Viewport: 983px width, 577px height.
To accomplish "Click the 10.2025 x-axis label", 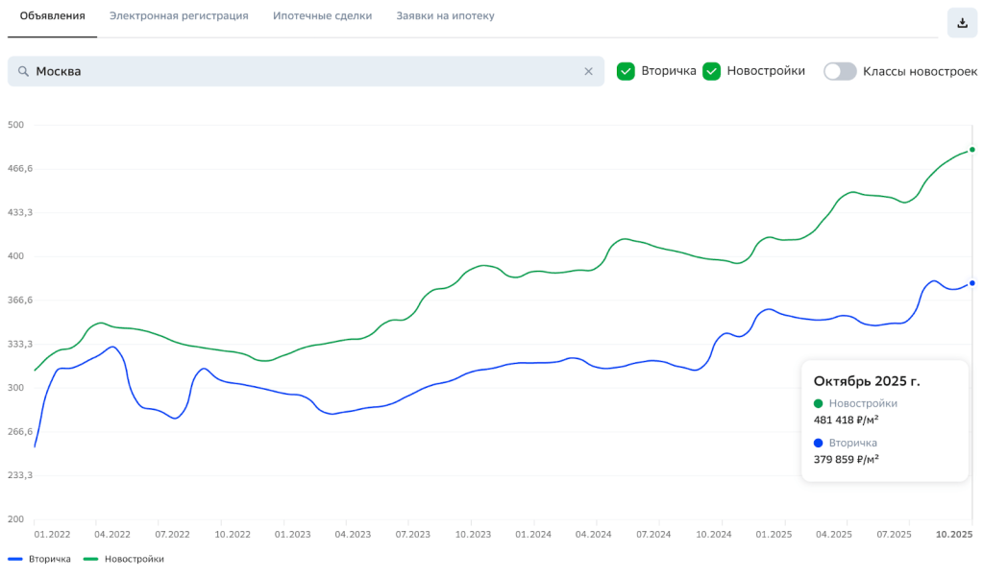I will (x=955, y=534).
